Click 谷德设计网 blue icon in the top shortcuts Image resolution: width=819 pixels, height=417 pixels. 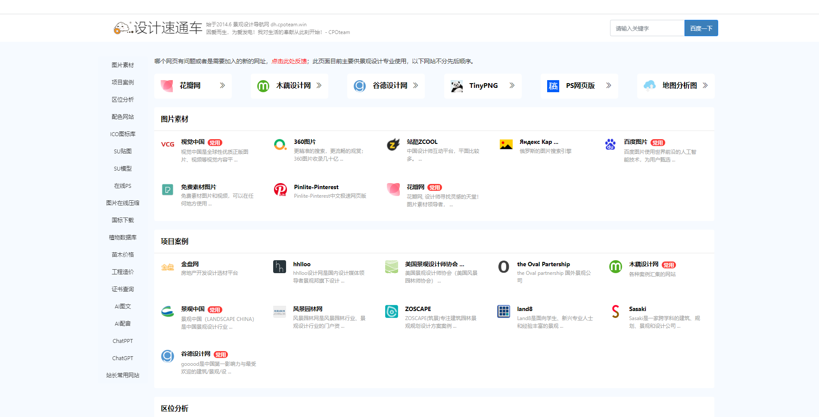[x=360, y=86]
